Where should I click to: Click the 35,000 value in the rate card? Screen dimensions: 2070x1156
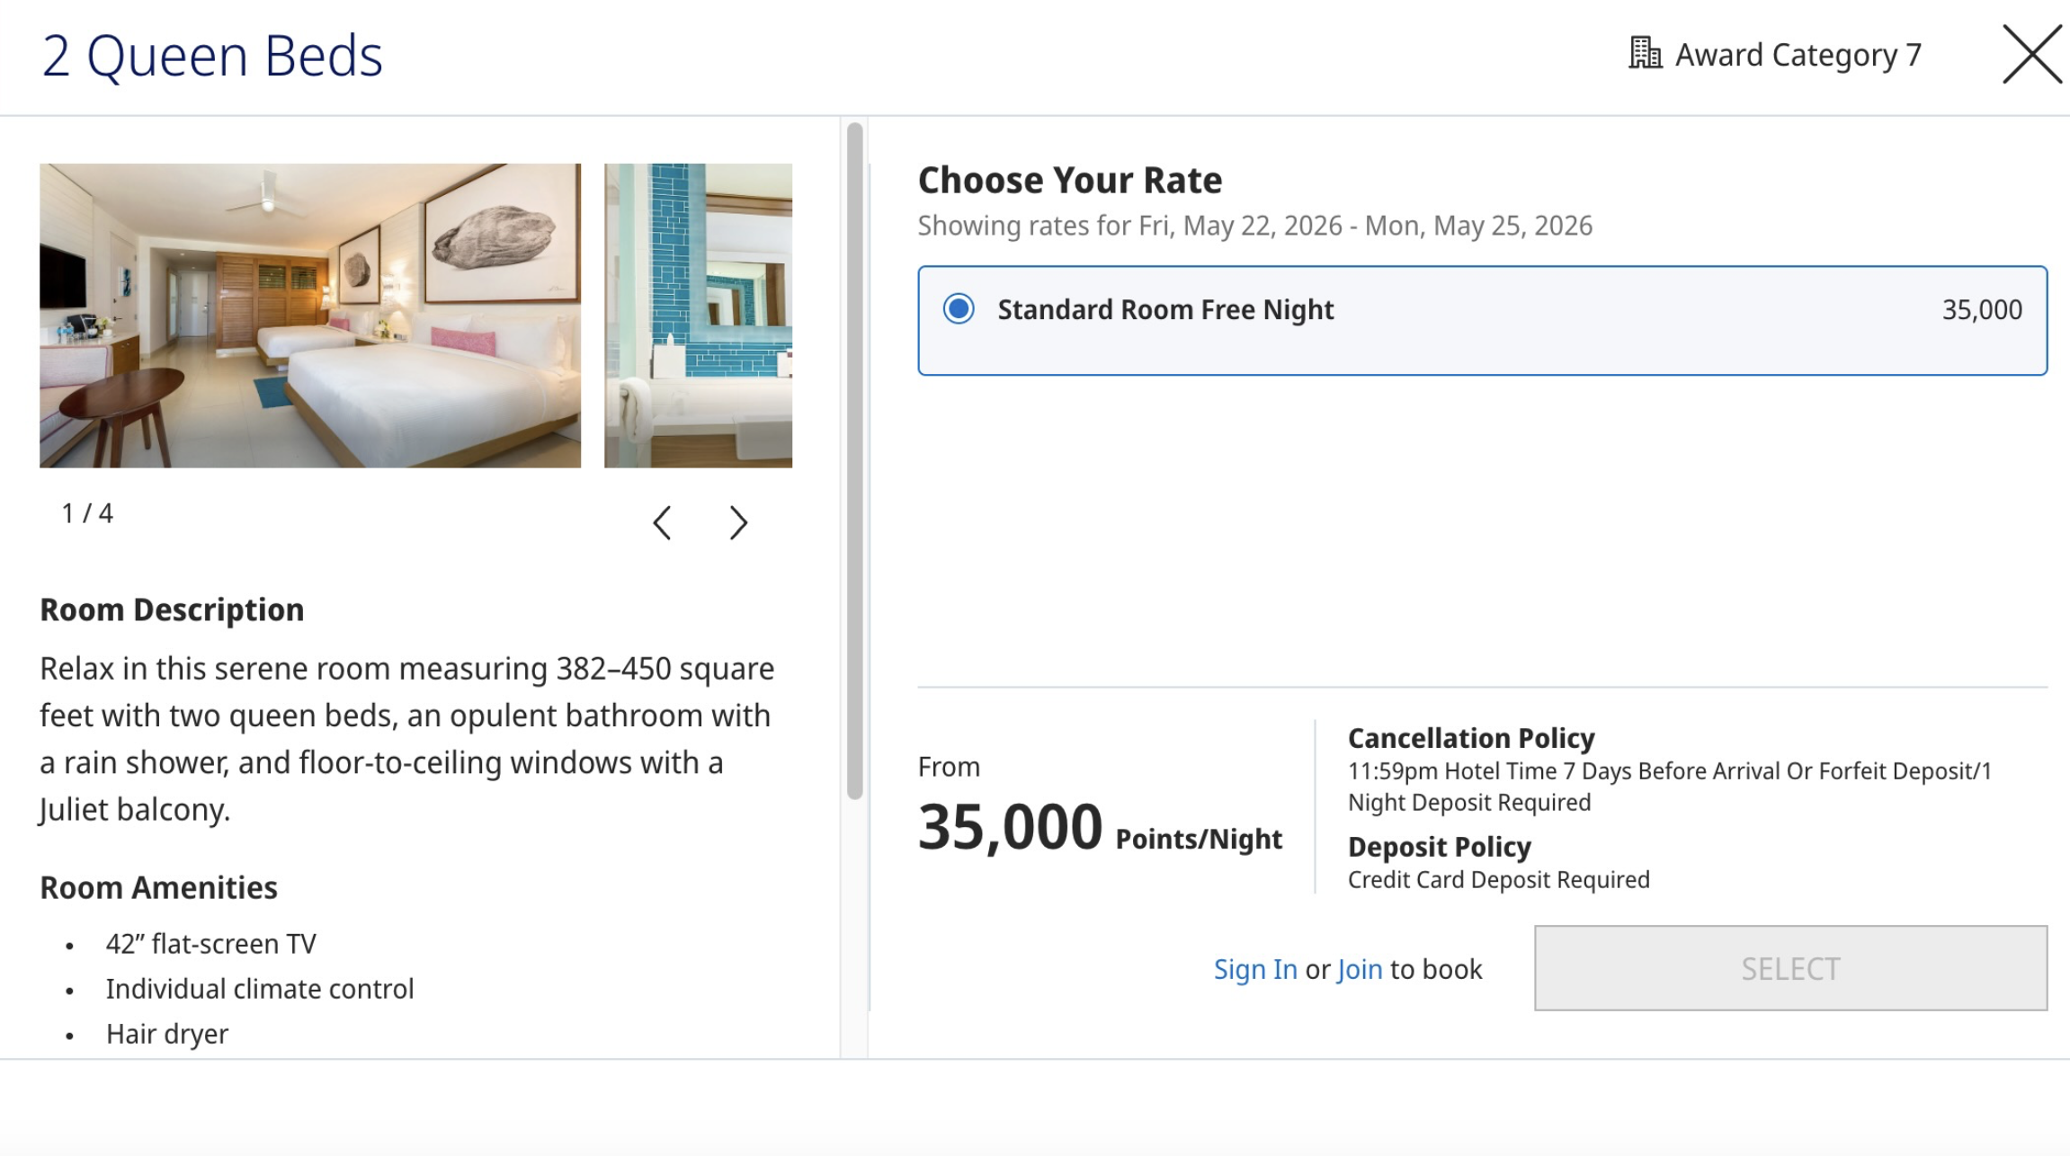click(x=1982, y=310)
